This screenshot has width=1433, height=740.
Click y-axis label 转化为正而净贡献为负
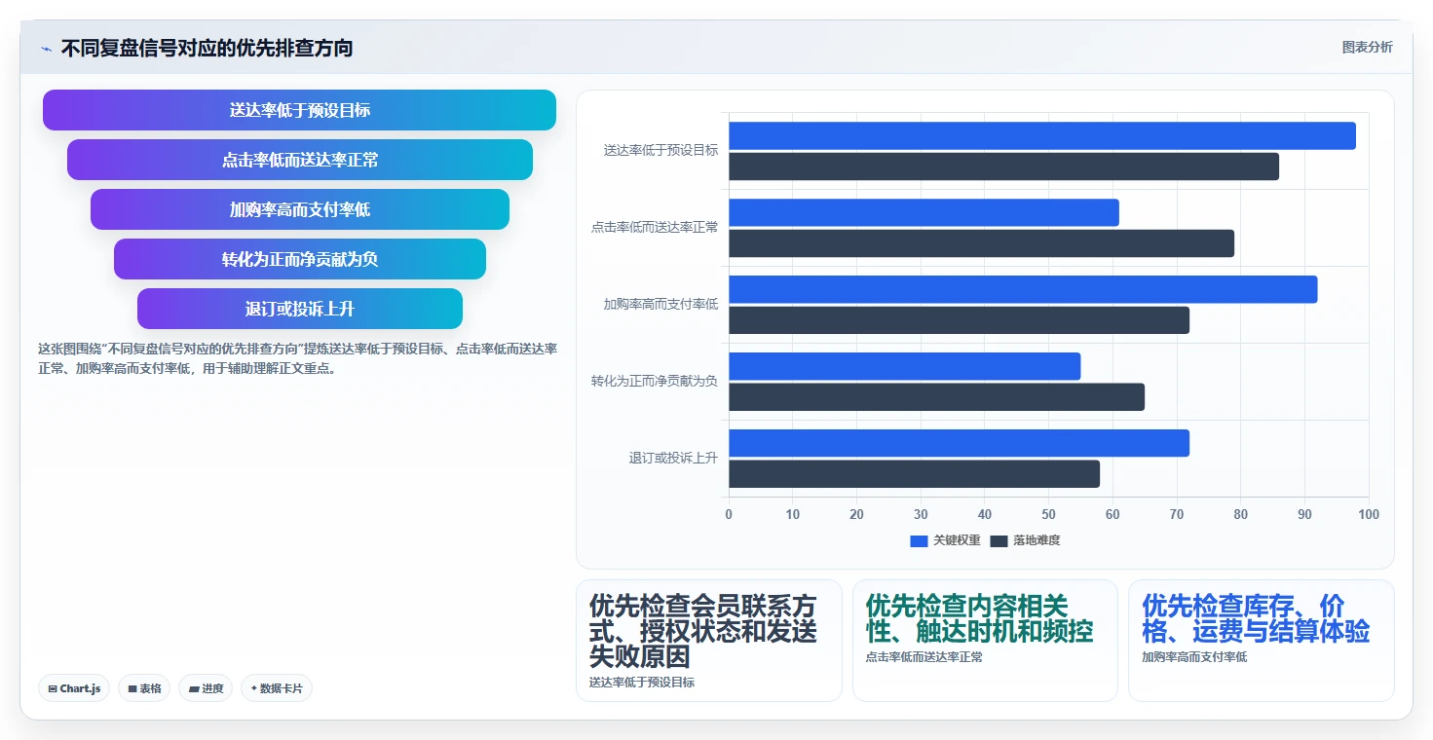655,382
